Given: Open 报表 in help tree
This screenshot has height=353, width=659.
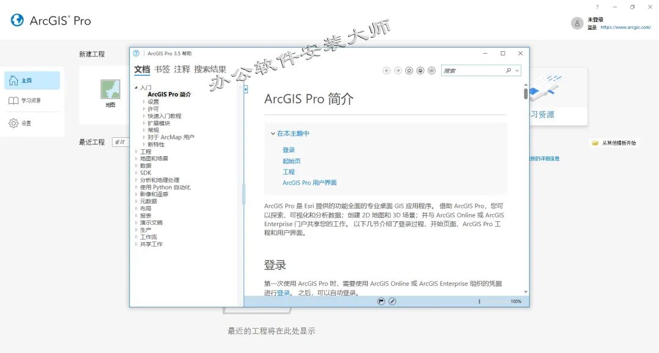Looking at the screenshot, I should (x=145, y=216).
